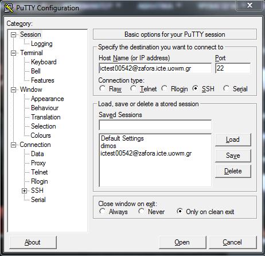Click the PuTTY icon in title bar
Screen dimensions: 265x256
click(9, 8)
